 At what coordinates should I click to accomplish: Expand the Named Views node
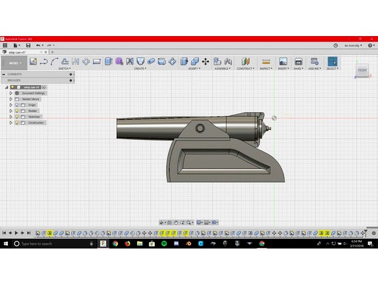pyautogui.click(x=11, y=99)
